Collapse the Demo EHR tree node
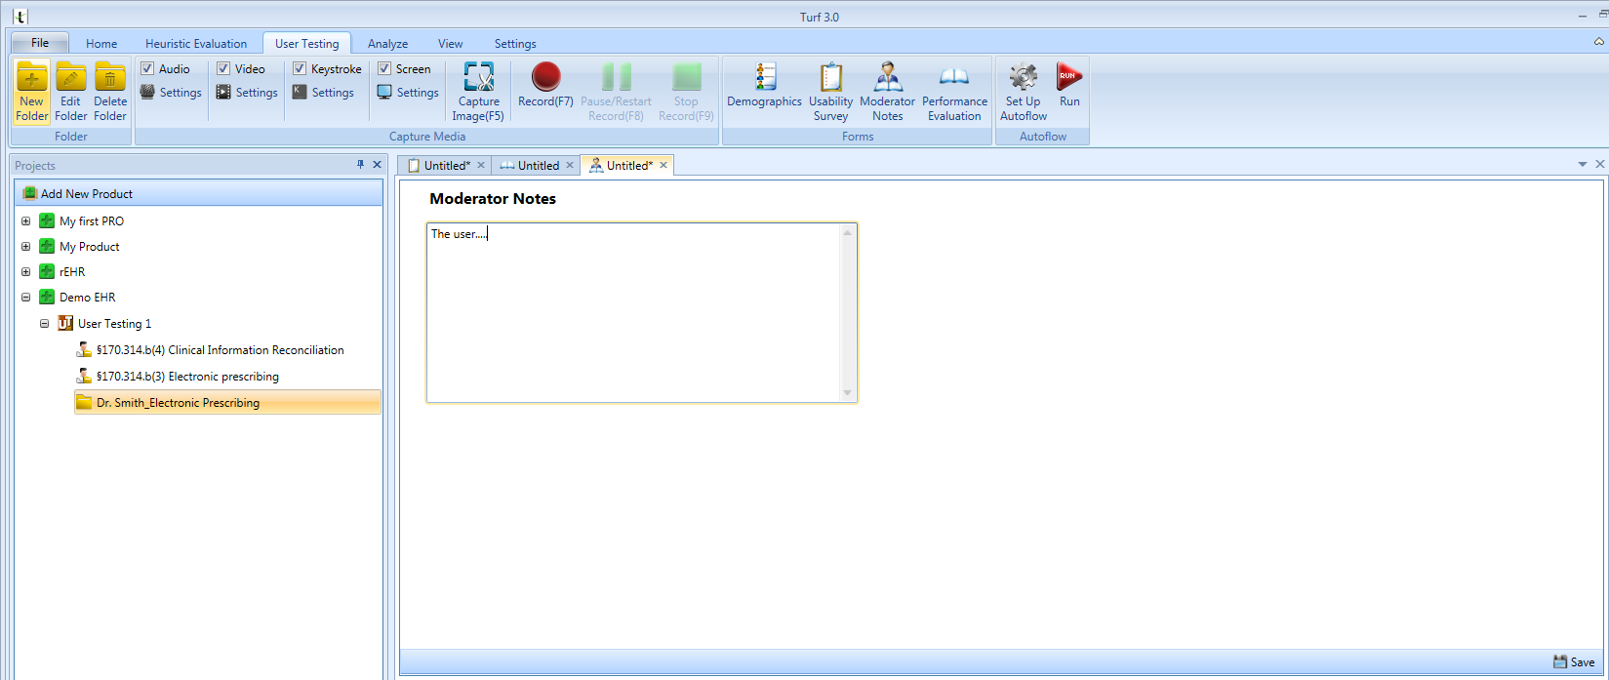The height and width of the screenshot is (680, 1609). [x=26, y=298]
